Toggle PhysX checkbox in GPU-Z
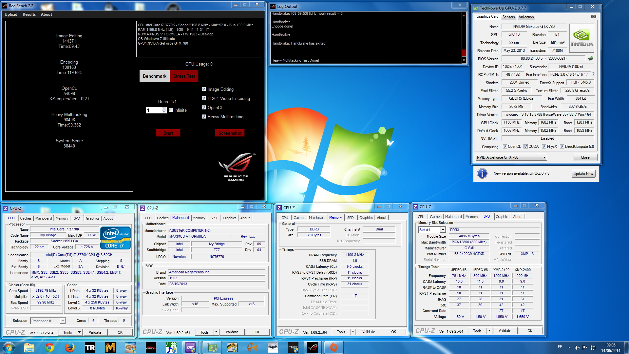The image size is (629, 354). (x=544, y=147)
